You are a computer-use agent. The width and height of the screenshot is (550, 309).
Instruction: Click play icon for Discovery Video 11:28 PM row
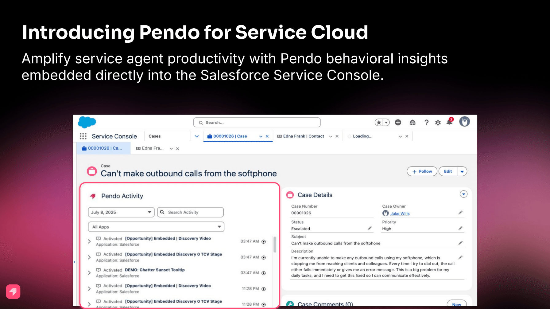coord(264,289)
